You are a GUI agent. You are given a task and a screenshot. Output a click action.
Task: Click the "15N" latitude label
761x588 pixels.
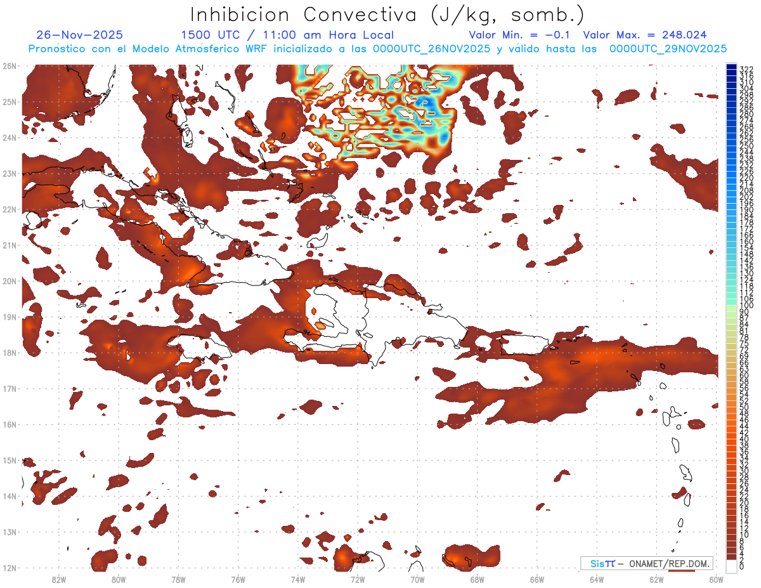[10, 460]
